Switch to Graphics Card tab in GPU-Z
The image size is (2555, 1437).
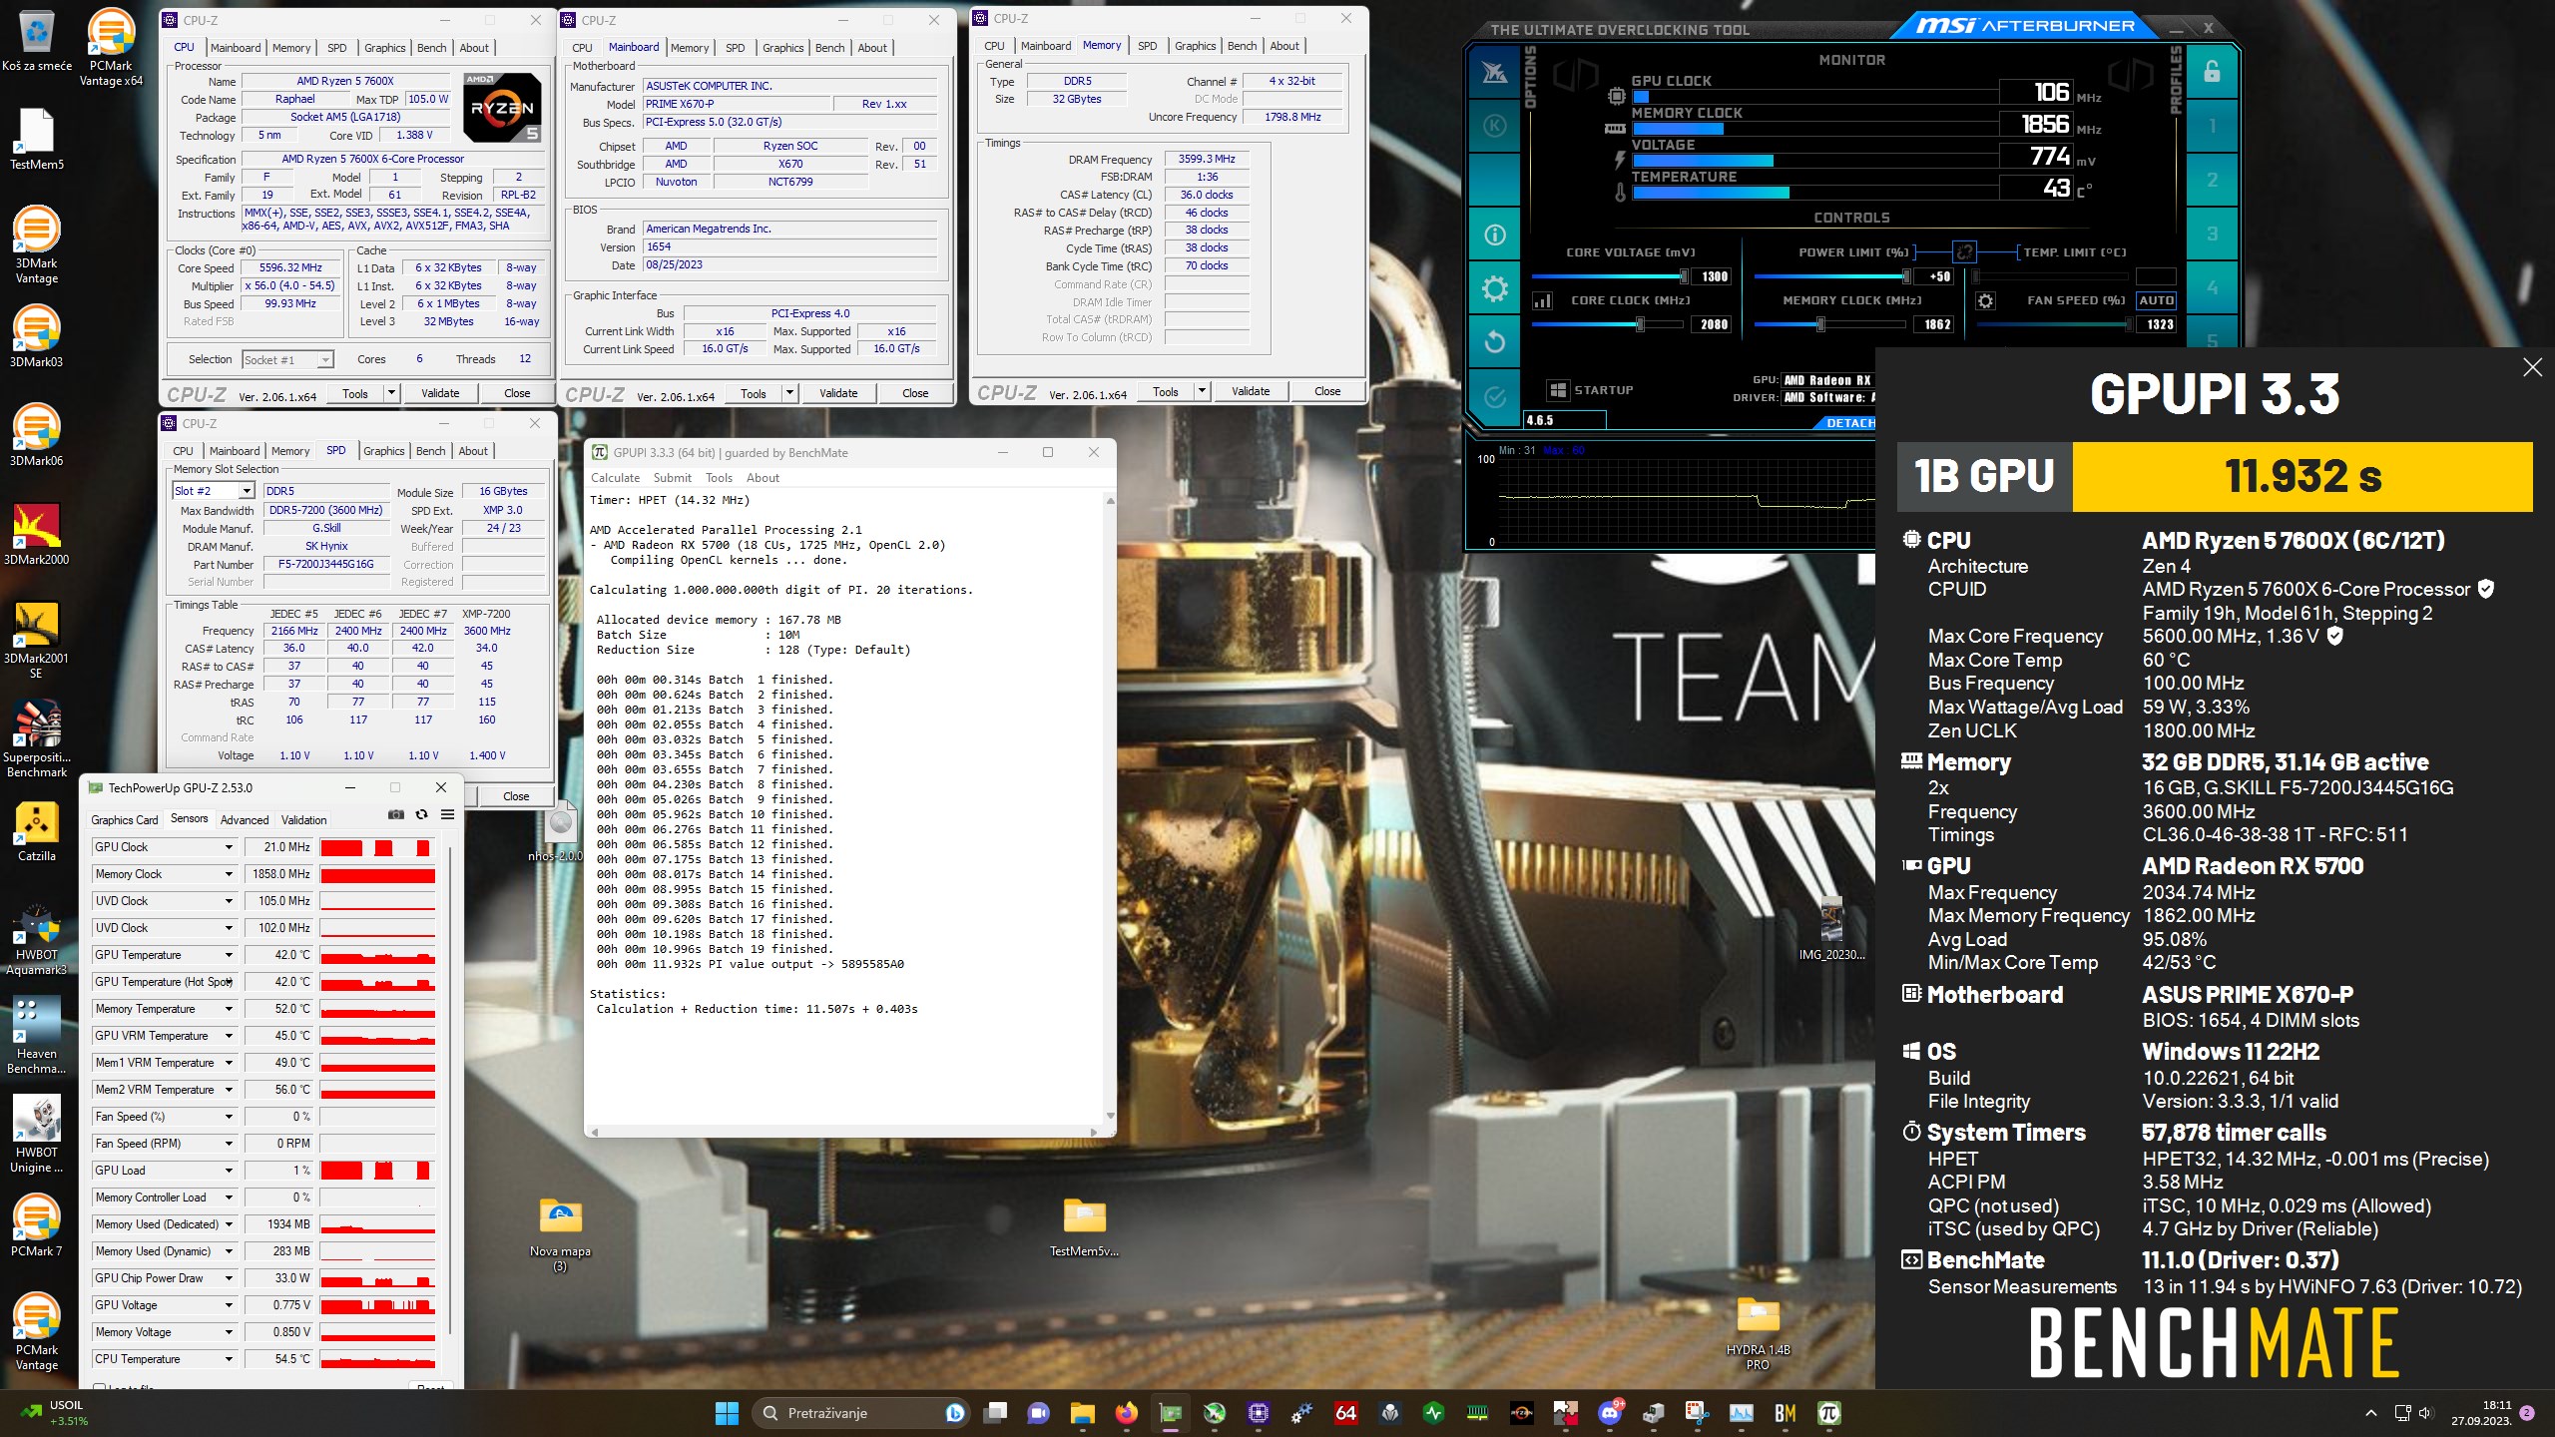pyautogui.click(x=125, y=820)
